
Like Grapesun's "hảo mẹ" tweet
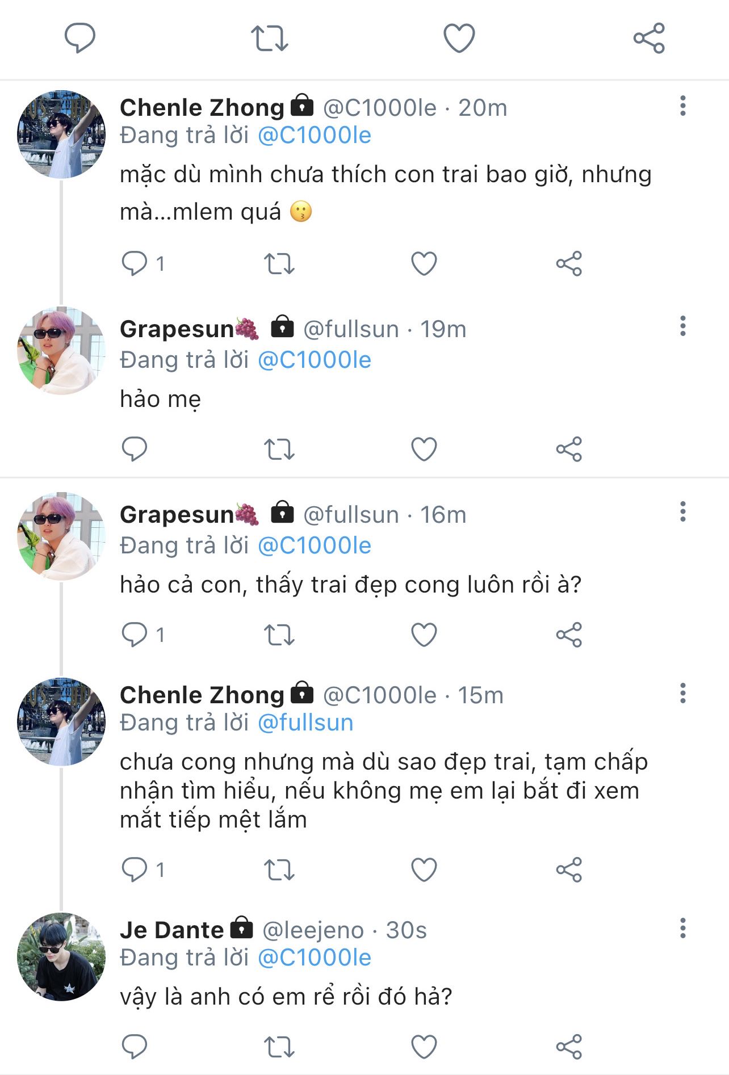click(x=424, y=449)
